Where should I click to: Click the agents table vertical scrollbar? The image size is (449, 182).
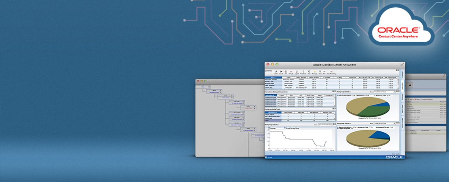coord(398,84)
